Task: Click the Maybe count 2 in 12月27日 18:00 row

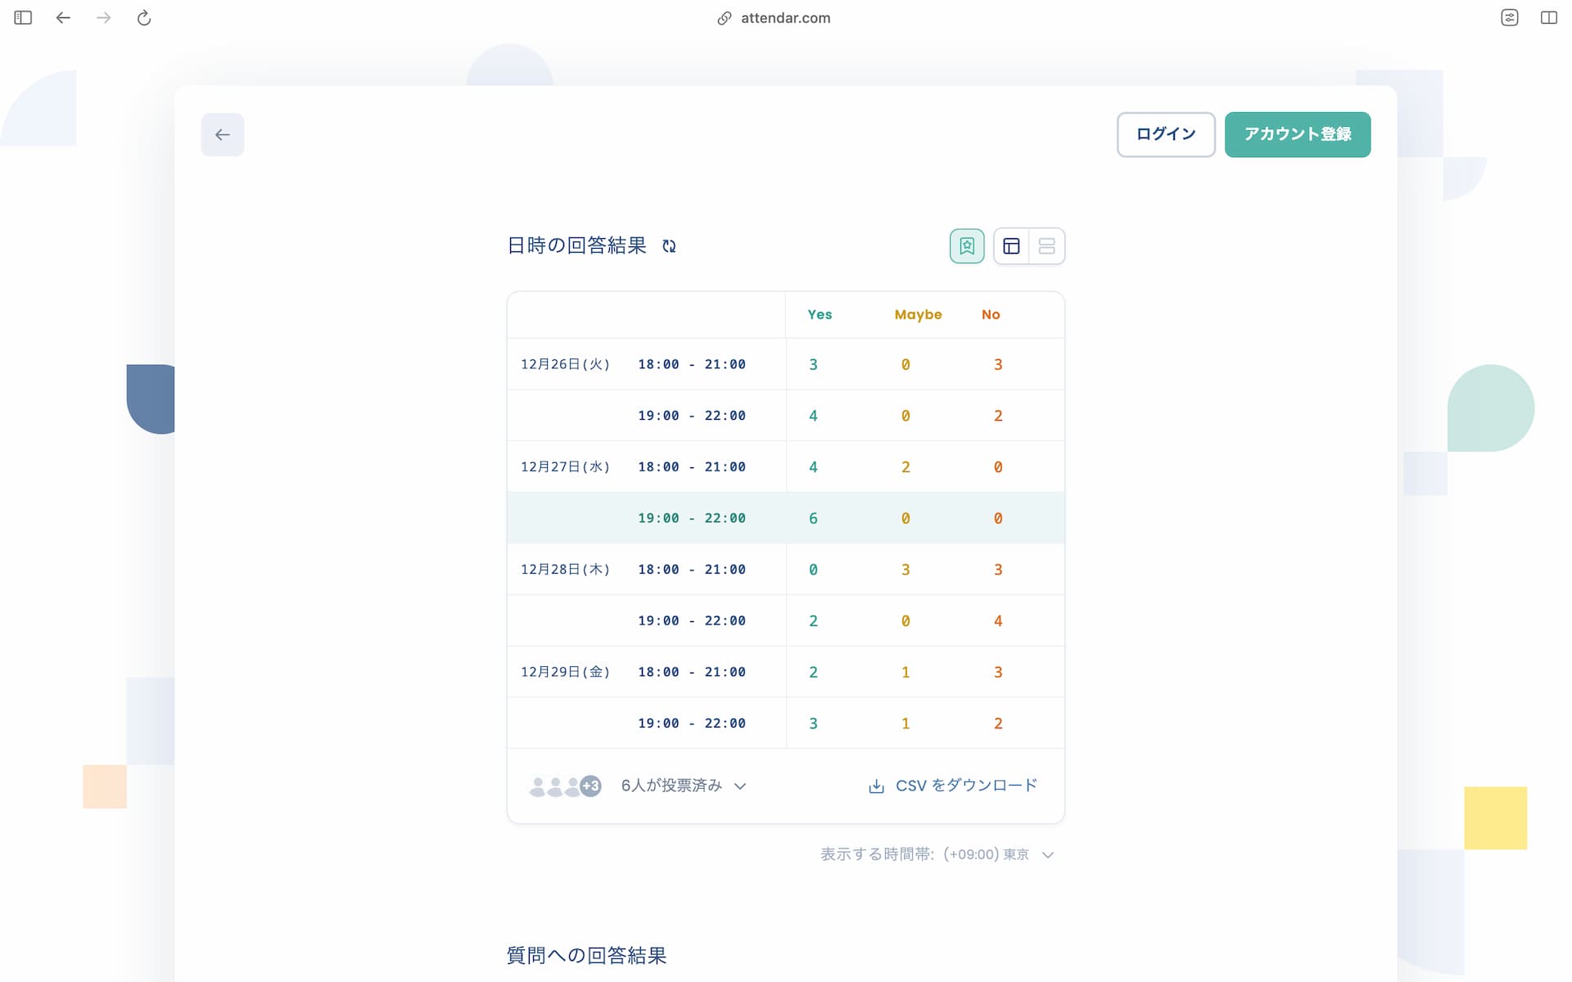Action: pos(906,467)
